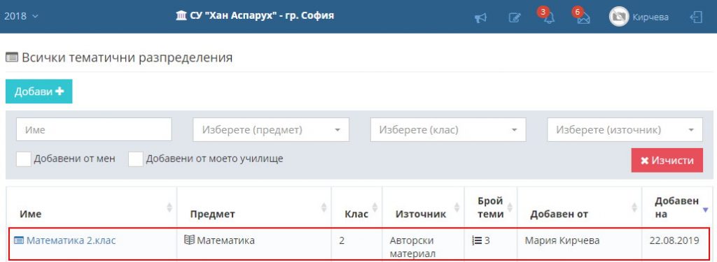Sort by Клас column arrows
Image resolution: width=717 pixels, height=262 pixels.
[x=375, y=208]
